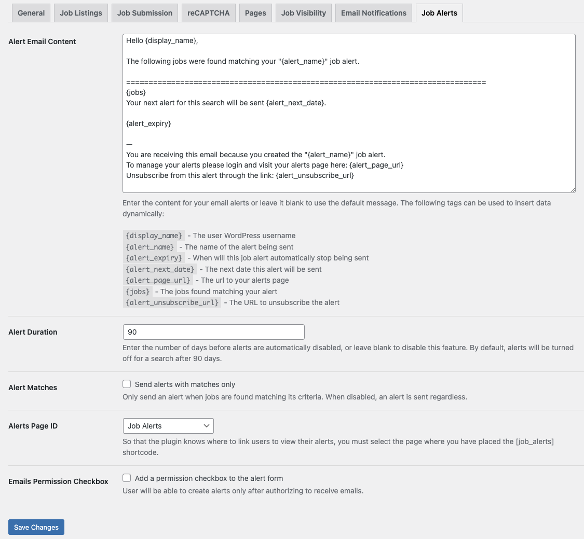584x539 pixels.
Task: Click the Save Changes button
Action: 36,527
